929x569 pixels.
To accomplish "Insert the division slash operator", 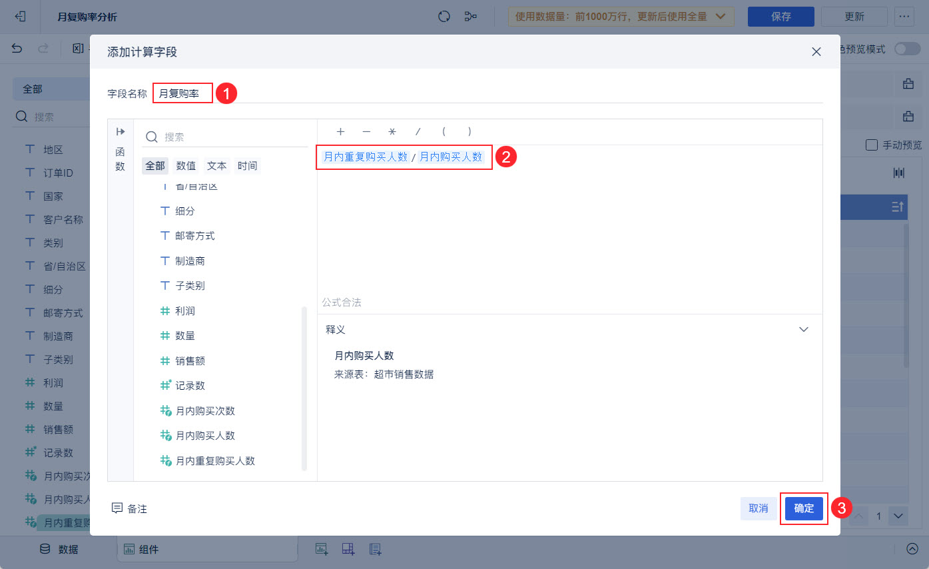I will click(418, 132).
